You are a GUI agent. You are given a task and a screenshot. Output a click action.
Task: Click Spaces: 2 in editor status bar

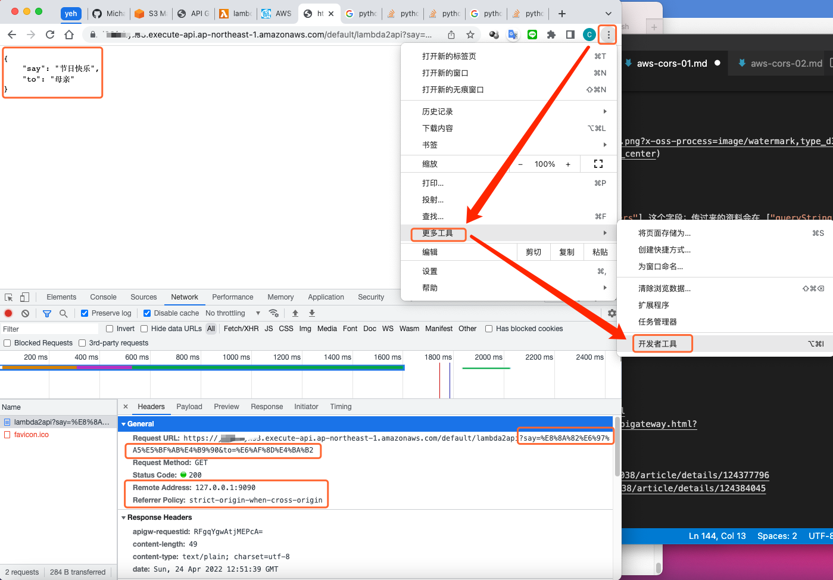coord(777,536)
